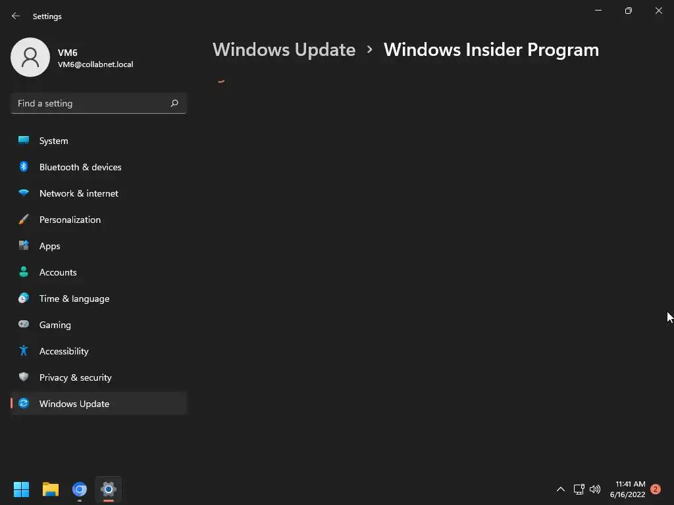Focus the Find a setting box

pyautogui.click(x=99, y=103)
